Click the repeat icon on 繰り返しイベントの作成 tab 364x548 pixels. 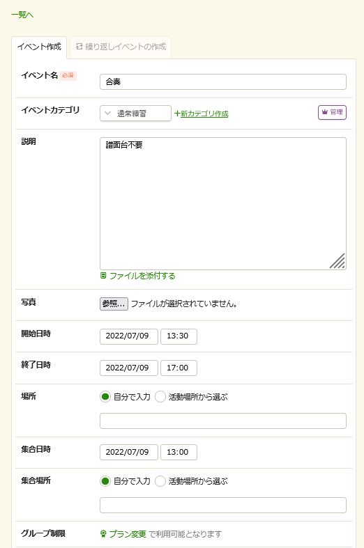[79, 47]
